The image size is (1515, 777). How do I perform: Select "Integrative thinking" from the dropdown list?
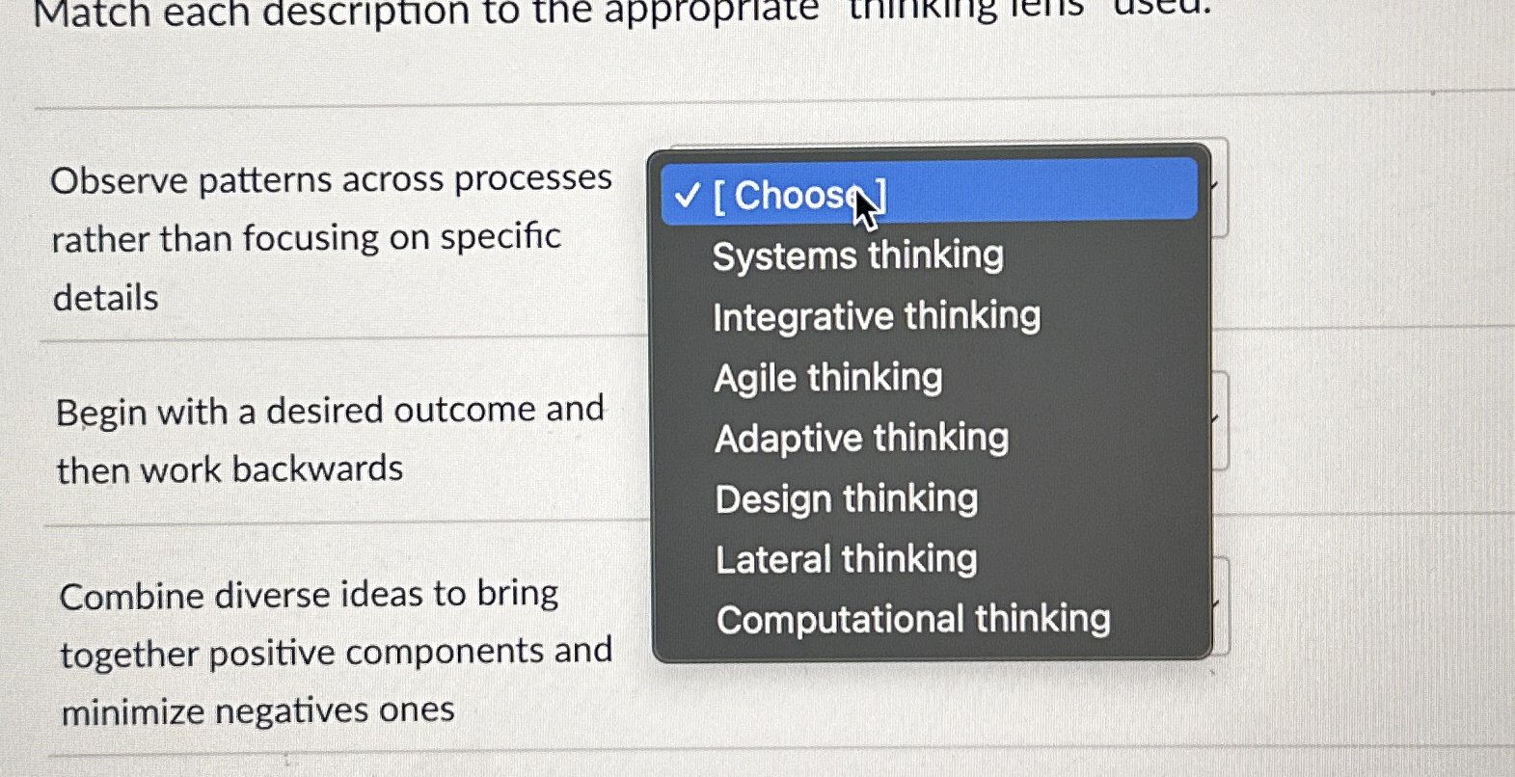(x=876, y=316)
